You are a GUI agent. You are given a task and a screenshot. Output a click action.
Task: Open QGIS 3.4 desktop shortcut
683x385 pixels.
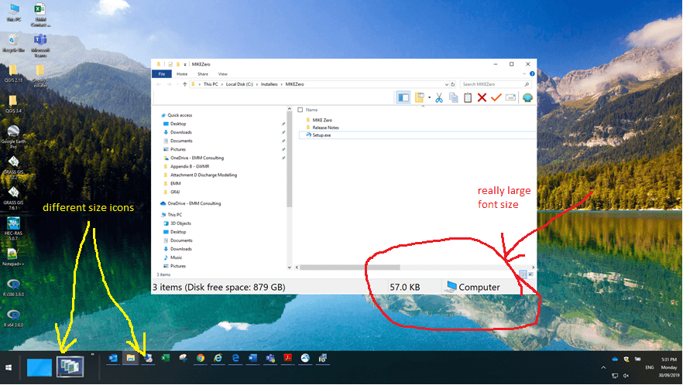(12, 101)
